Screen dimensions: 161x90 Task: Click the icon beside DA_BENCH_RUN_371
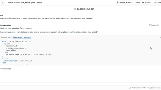click(75, 9)
